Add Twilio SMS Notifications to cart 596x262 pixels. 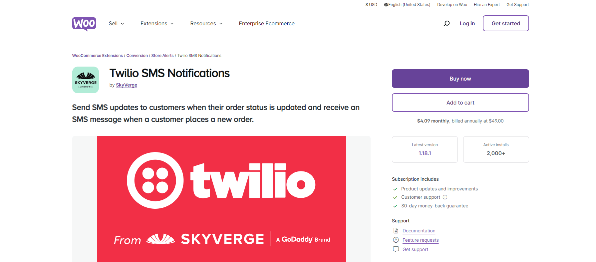(460, 103)
